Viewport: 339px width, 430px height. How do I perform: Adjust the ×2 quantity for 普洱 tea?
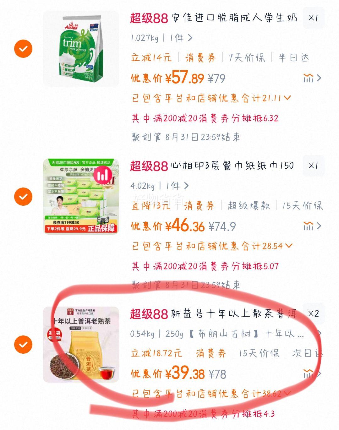(314, 313)
